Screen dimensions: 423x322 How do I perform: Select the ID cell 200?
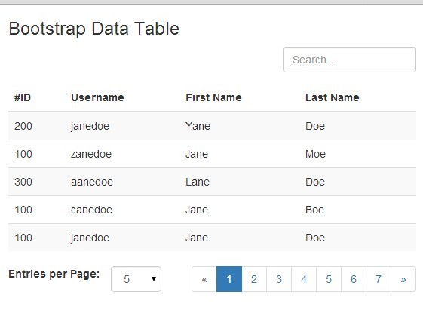[x=23, y=126]
